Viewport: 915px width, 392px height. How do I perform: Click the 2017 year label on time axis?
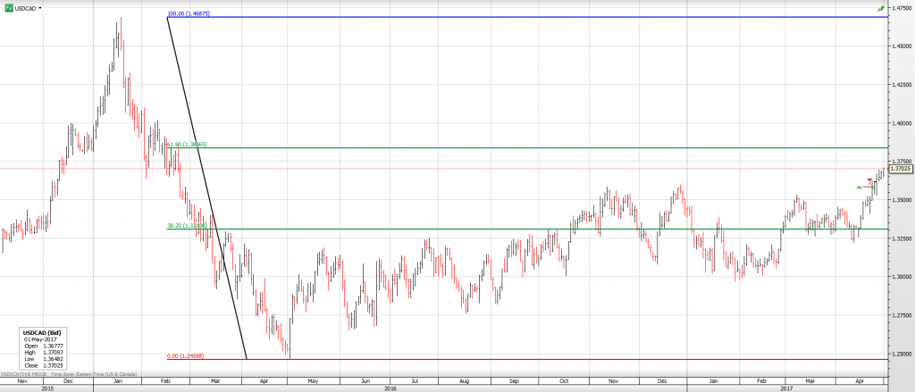[786, 388]
